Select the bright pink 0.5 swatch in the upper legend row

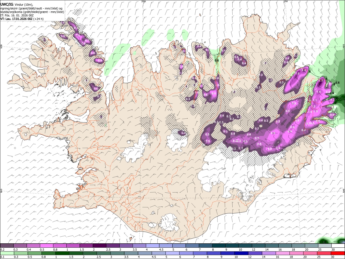(46, 246)
